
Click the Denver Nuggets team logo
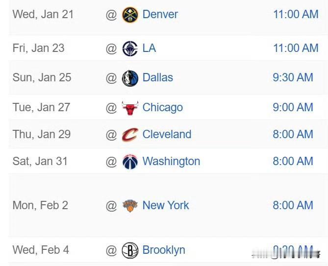[130, 15]
